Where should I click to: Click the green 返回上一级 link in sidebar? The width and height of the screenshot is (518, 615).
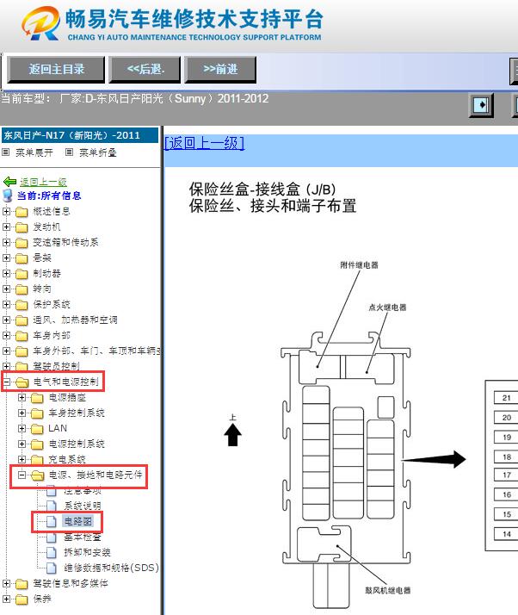[43, 182]
